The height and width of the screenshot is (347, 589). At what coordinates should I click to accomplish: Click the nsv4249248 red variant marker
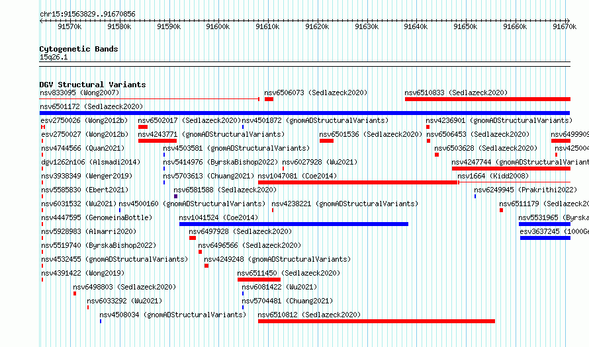coord(206,266)
